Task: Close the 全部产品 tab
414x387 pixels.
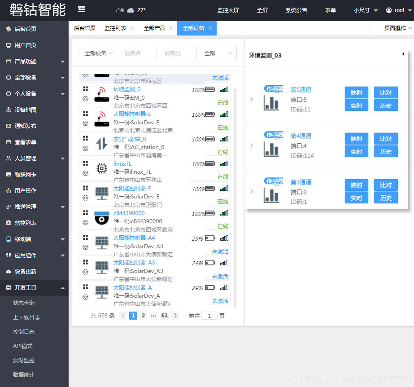Action: [171, 28]
